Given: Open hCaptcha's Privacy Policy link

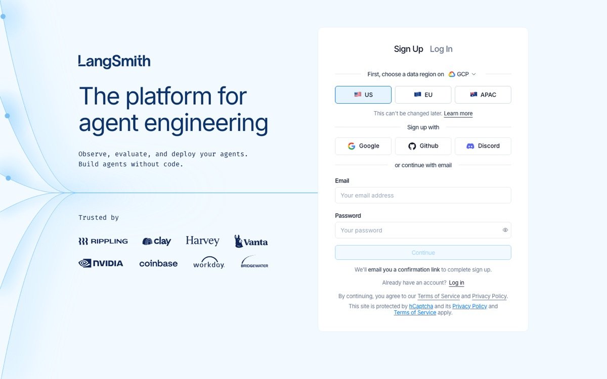Looking at the screenshot, I should (x=469, y=306).
